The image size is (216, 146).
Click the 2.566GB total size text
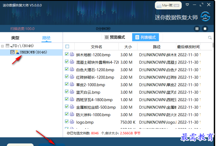click(x=130, y=133)
